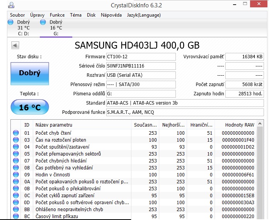
Task: Click the 16 °C temperature button
Action: (29, 107)
